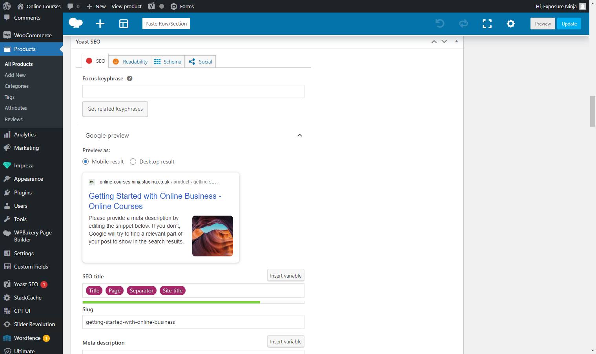Select the Desktop result preview option
Image resolution: width=596 pixels, height=354 pixels.
[x=133, y=162]
